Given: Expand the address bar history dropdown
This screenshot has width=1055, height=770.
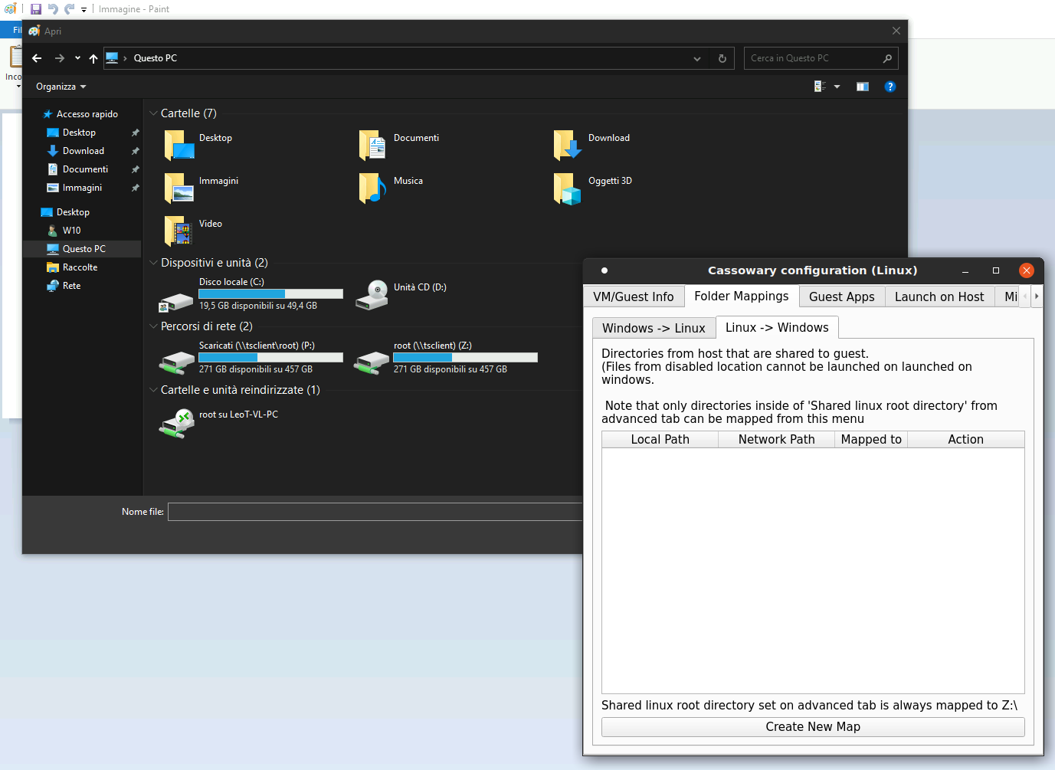Looking at the screenshot, I should (697, 58).
